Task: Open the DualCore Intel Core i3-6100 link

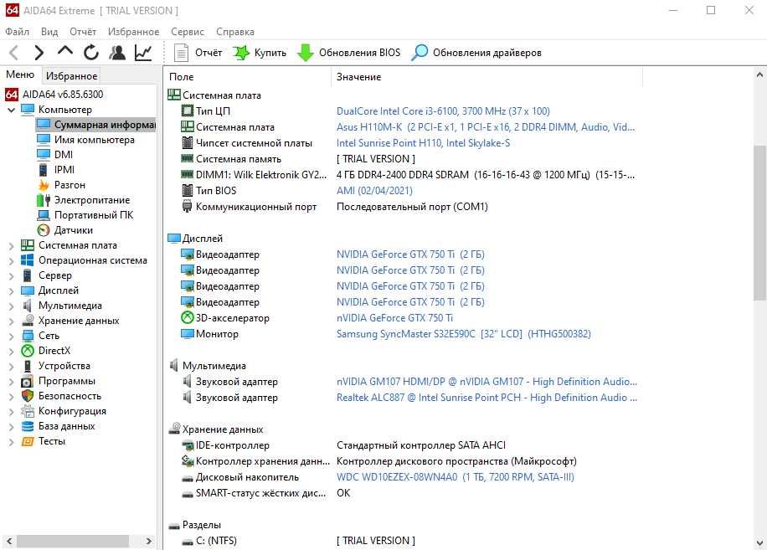Action: click(x=443, y=111)
